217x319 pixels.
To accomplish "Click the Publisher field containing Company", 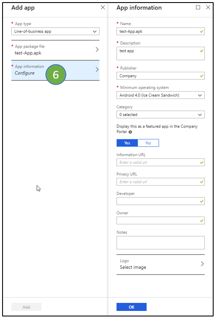I will coord(161,76).
